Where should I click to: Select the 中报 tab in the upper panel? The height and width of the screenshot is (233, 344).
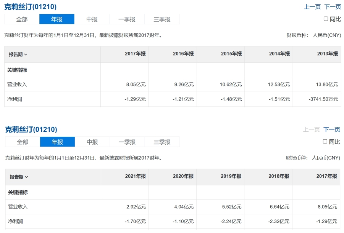pyautogui.click(x=92, y=19)
